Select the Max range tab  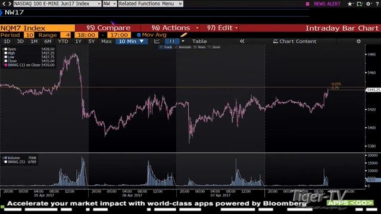coord(107,41)
